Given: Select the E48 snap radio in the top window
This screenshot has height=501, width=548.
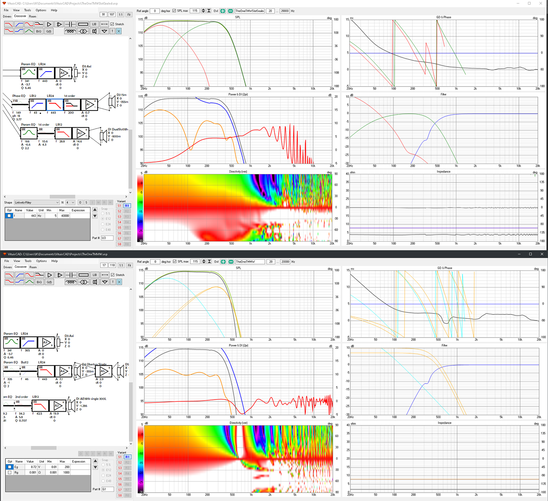Looking at the screenshot, I should tap(103, 230).
